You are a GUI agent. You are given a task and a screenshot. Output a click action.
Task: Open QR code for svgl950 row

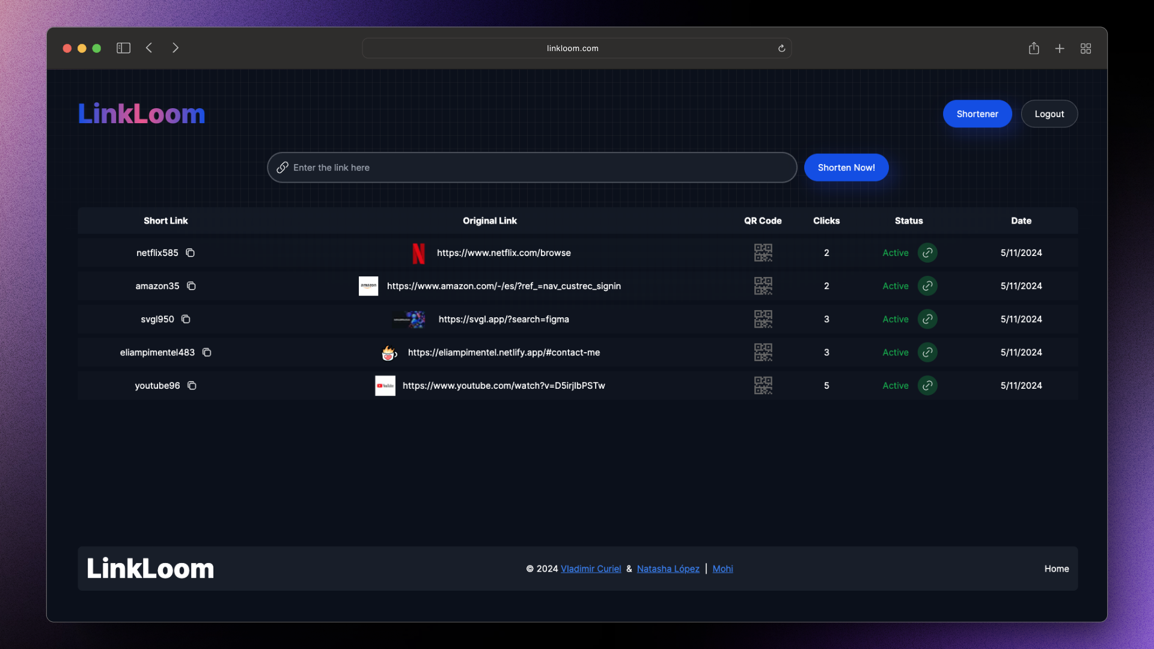click(763, 318)
